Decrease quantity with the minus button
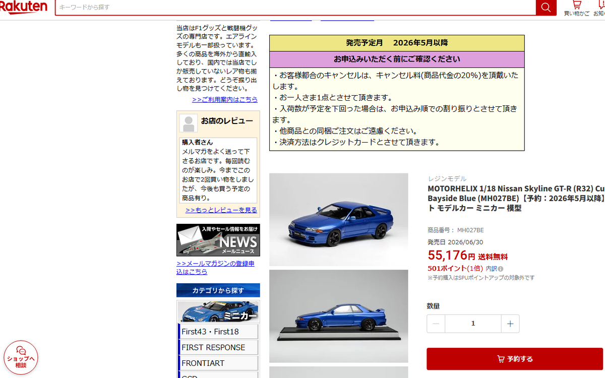This screenshot has height=378, width=605. coord(436,324)
